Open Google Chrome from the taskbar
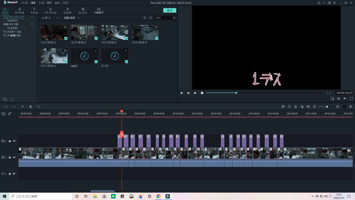The image size is (355, 200). [x=159, y=196]
